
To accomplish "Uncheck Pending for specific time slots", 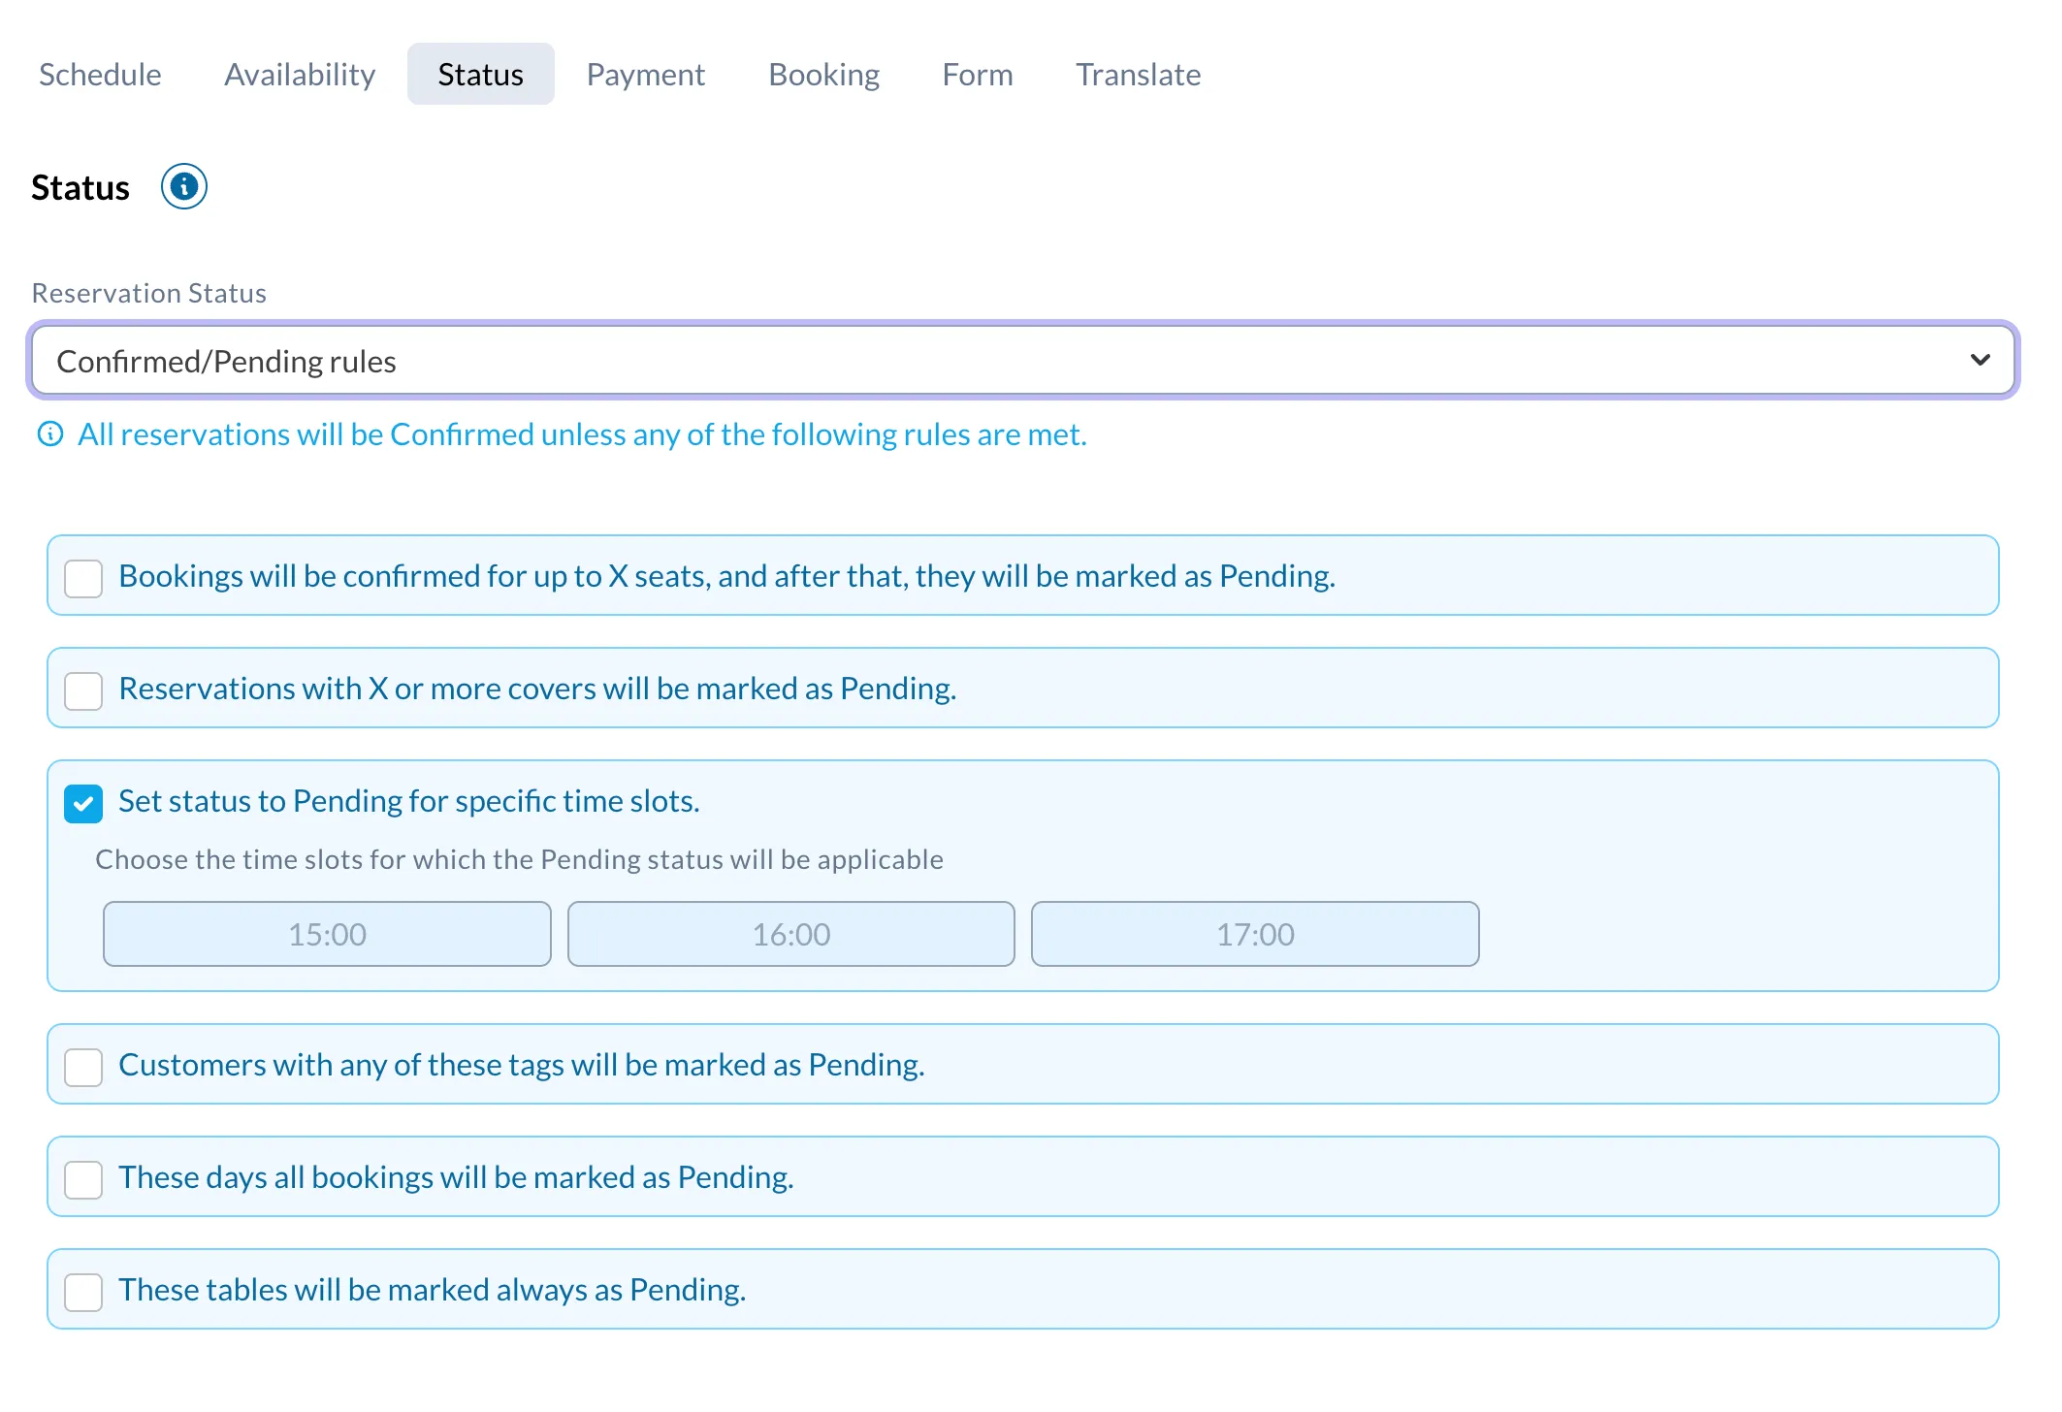I will 83,803.
